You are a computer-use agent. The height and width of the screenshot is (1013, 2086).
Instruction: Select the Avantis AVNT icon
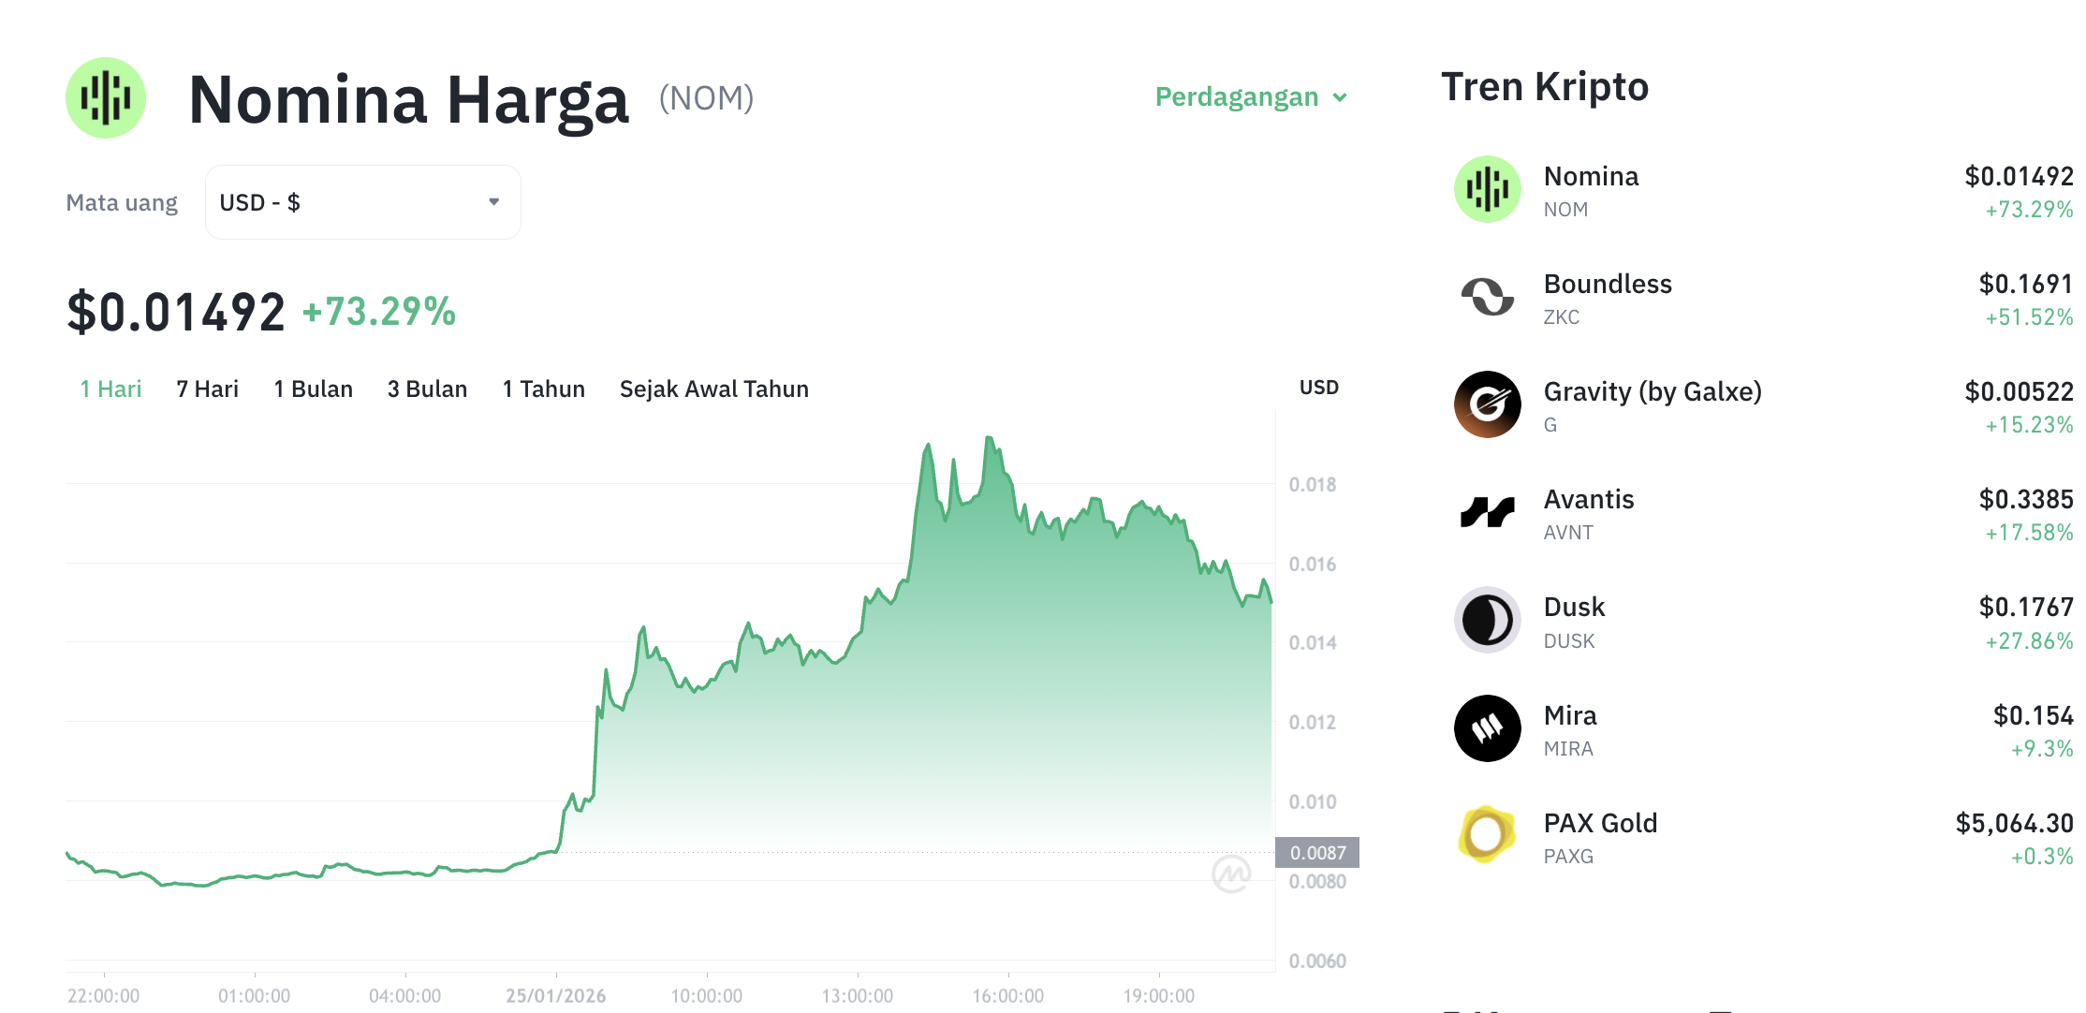click(1487, 512)
